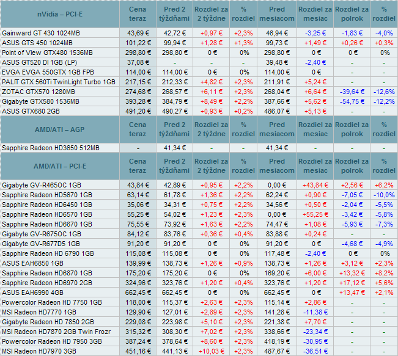The image size is (398, 356).
Task: Select 'Gigabyte GV-R677D5 1GB' row name
Action: 41,244
